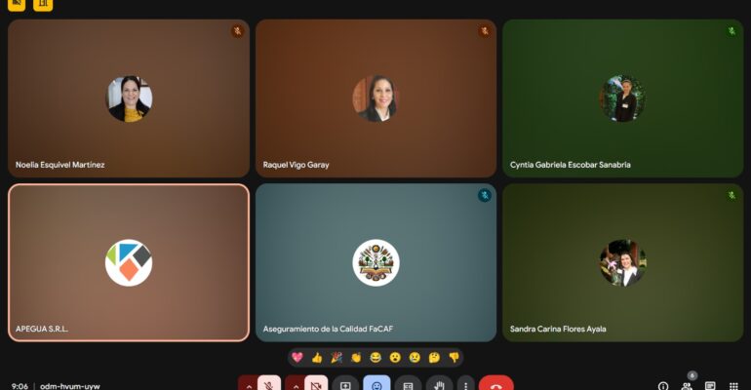Image resolution: width=751 pixels, height=390 pixels.
Task: Send the party popper reaction
Action: (x=336, y=358)
